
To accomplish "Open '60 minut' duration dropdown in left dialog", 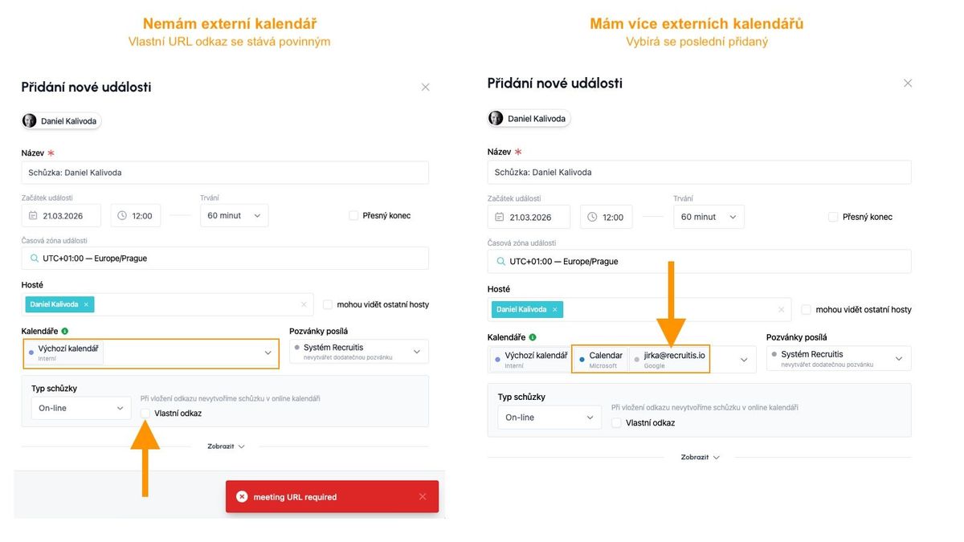I will click(x=234, y=216).
